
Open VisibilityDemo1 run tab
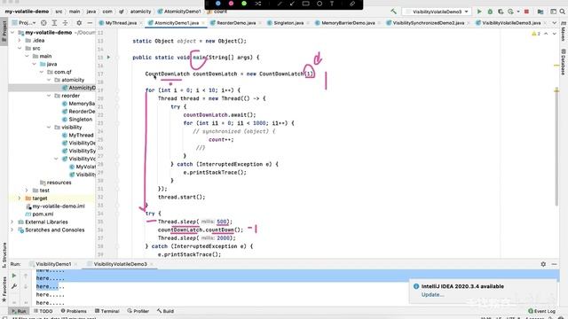click(x=53, y=264)
